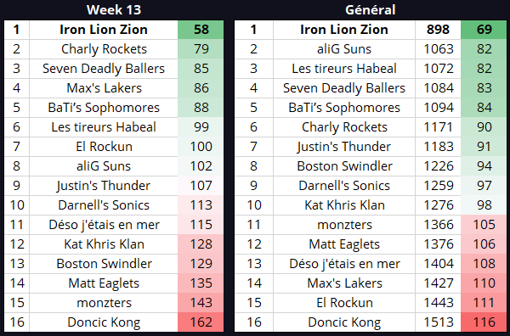This screenshot has width=510, height=336.
Task: Click the Week 13 table header
Action: click(114, 9)
